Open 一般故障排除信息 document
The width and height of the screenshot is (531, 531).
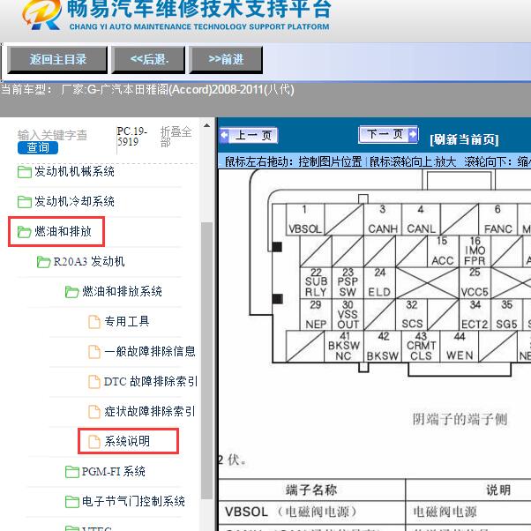(150, 352)
